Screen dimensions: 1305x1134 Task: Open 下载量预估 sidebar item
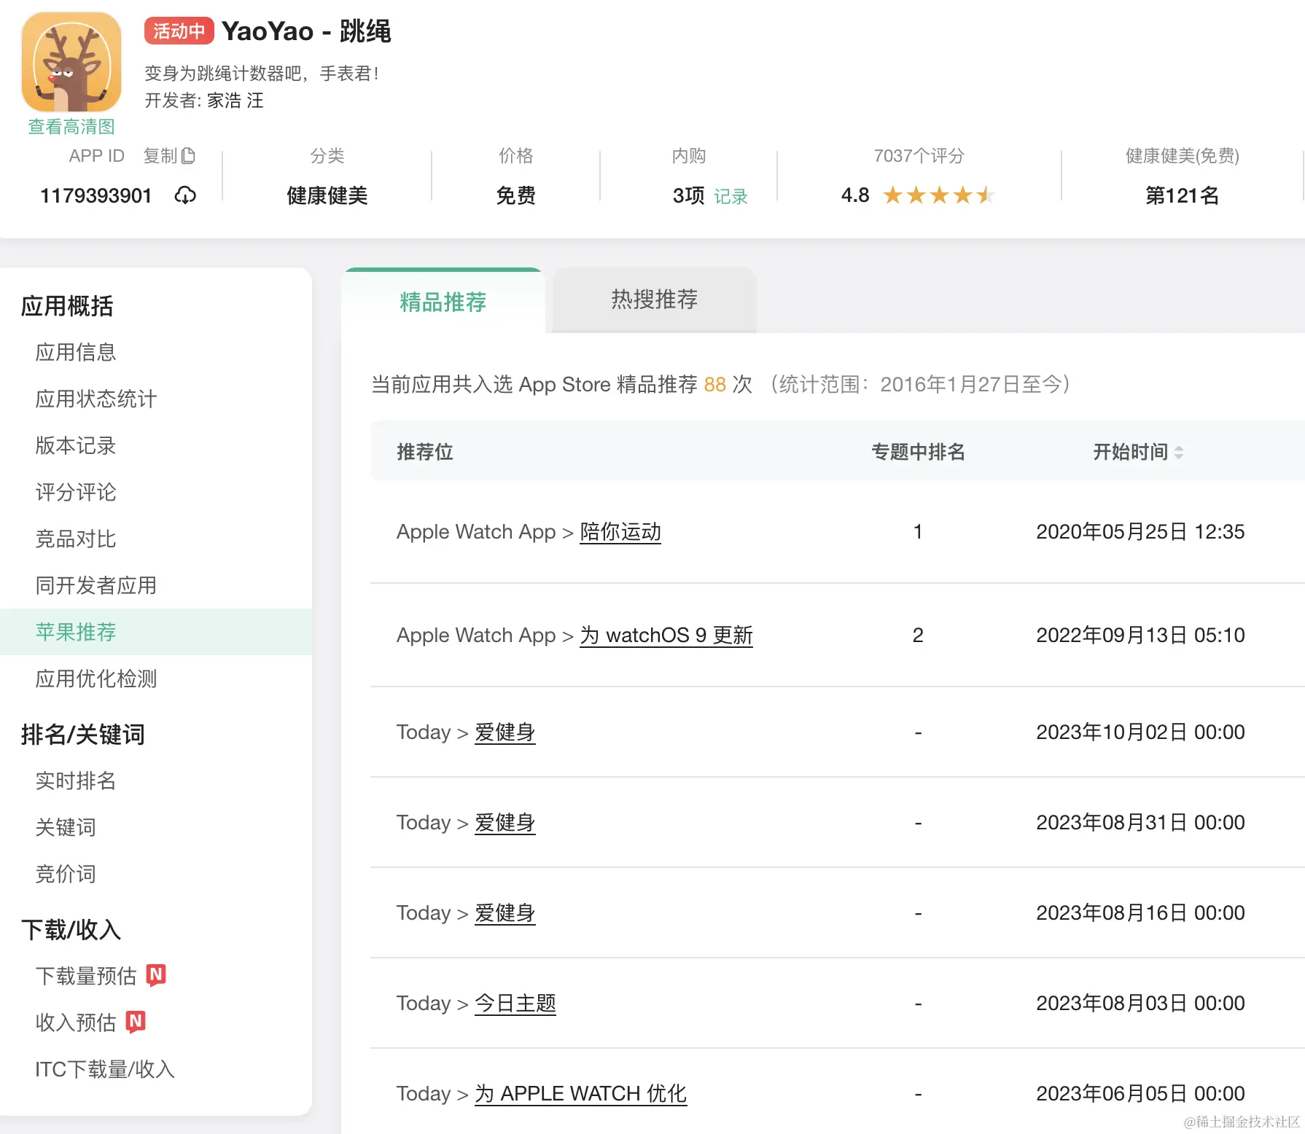[86, 977]
